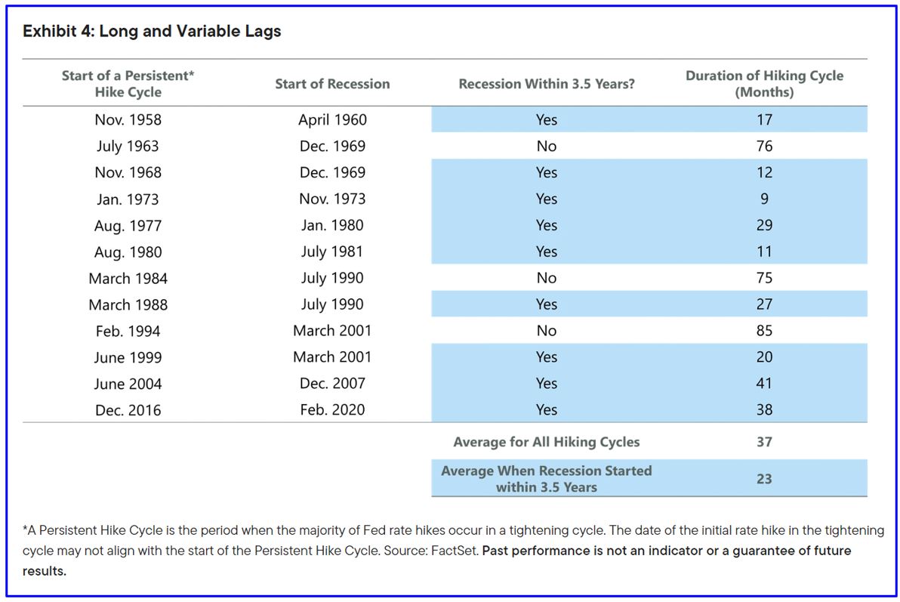
Task: Click the duration value 85
Action: pyautogui.click(x=764, y=331)
